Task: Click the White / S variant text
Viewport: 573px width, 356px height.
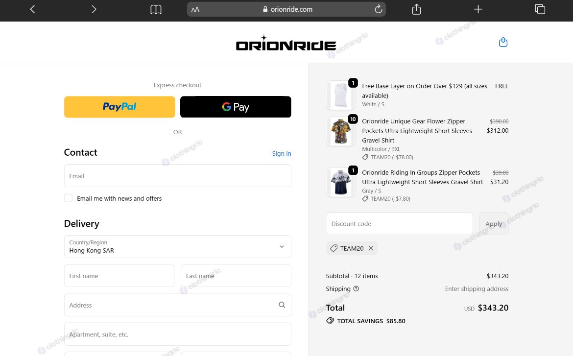Action: tap(373, 104)
